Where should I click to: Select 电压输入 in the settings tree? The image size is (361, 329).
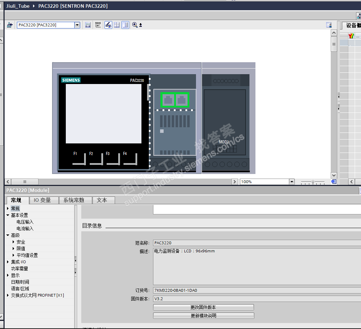25,222
